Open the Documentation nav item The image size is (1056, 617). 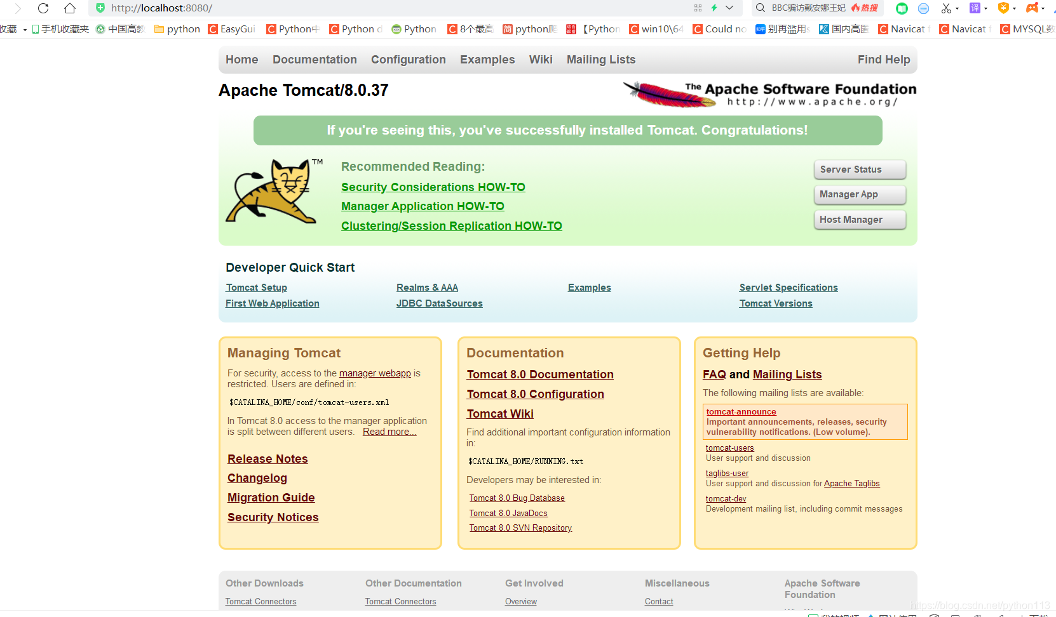[315, 60]
